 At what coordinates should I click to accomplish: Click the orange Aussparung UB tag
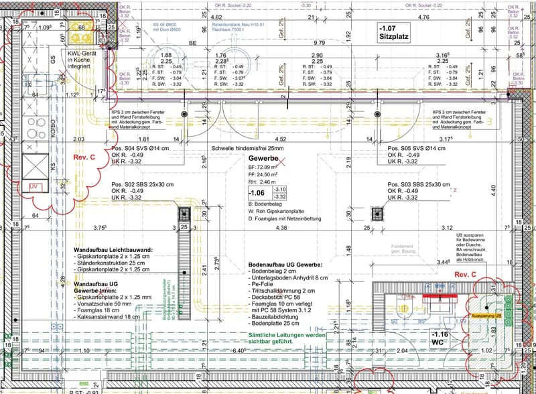pos(486,316)
